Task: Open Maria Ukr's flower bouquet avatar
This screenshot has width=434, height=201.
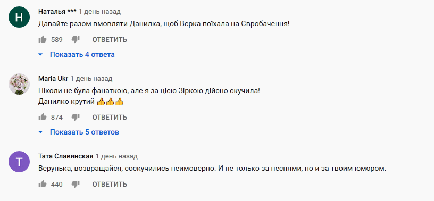Action: (19, 84)
